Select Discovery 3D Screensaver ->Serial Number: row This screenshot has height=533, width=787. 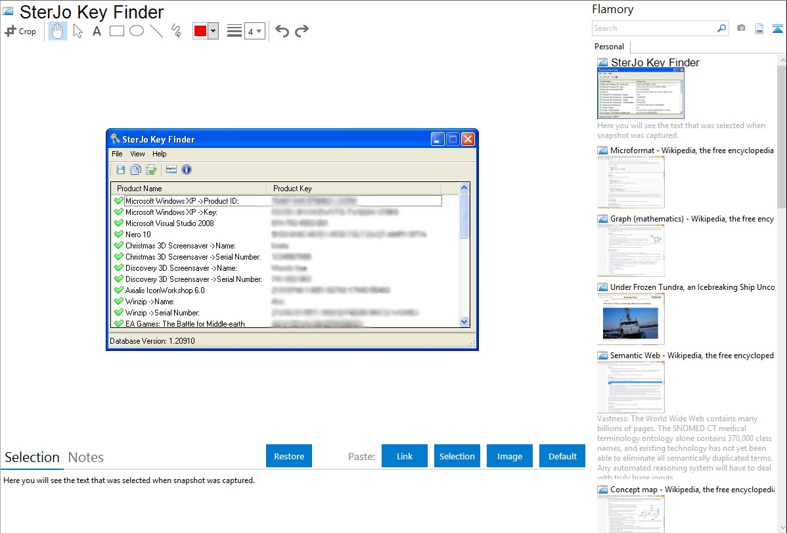pyautogui.click(x=277, y=279)
